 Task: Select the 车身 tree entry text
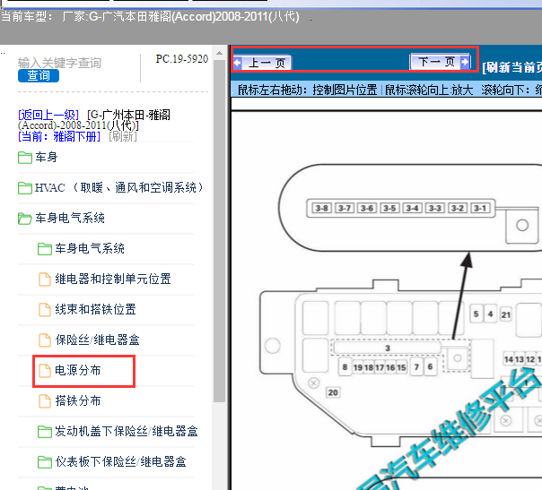coord(47,158)
